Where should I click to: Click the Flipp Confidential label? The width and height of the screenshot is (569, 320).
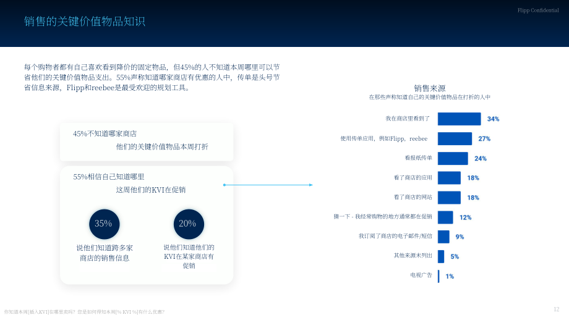point(538,10)
